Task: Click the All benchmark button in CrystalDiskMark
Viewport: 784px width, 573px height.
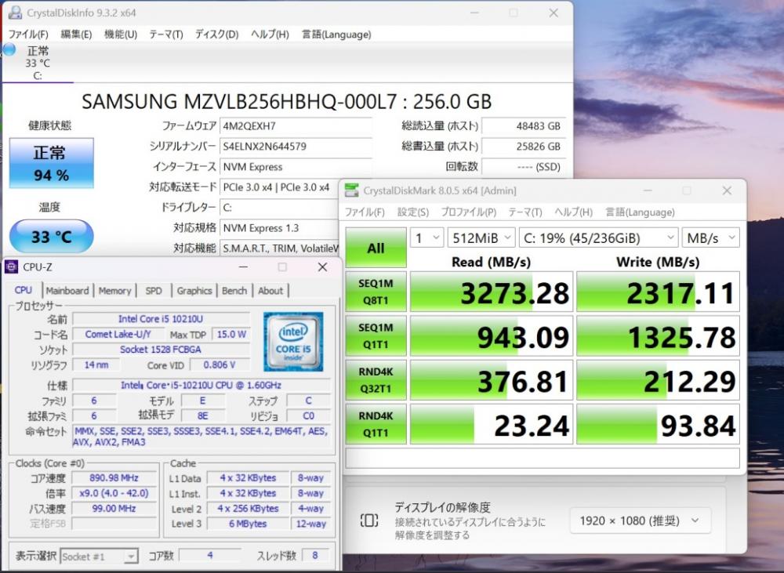Action: (x=376, y=248)
